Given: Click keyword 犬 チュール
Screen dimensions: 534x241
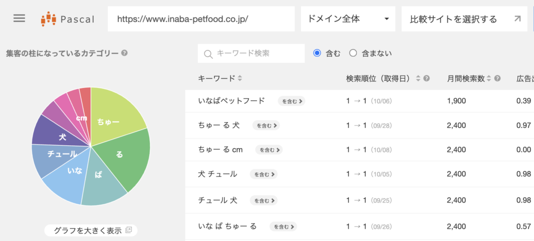Looking at the screenshot, I should (217, 174).
